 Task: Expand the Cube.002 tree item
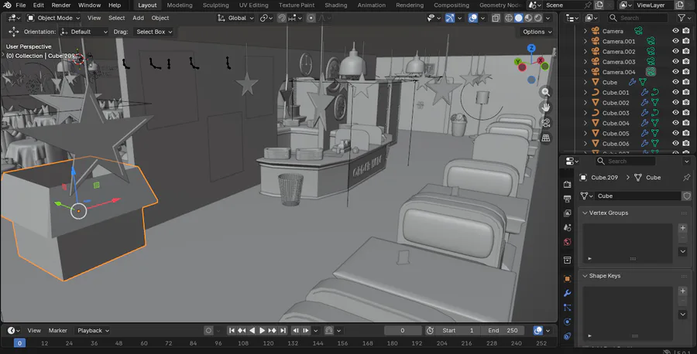point(585,103)
